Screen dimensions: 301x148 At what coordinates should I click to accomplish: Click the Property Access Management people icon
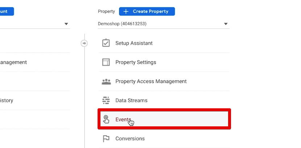(x=106, y=82)
